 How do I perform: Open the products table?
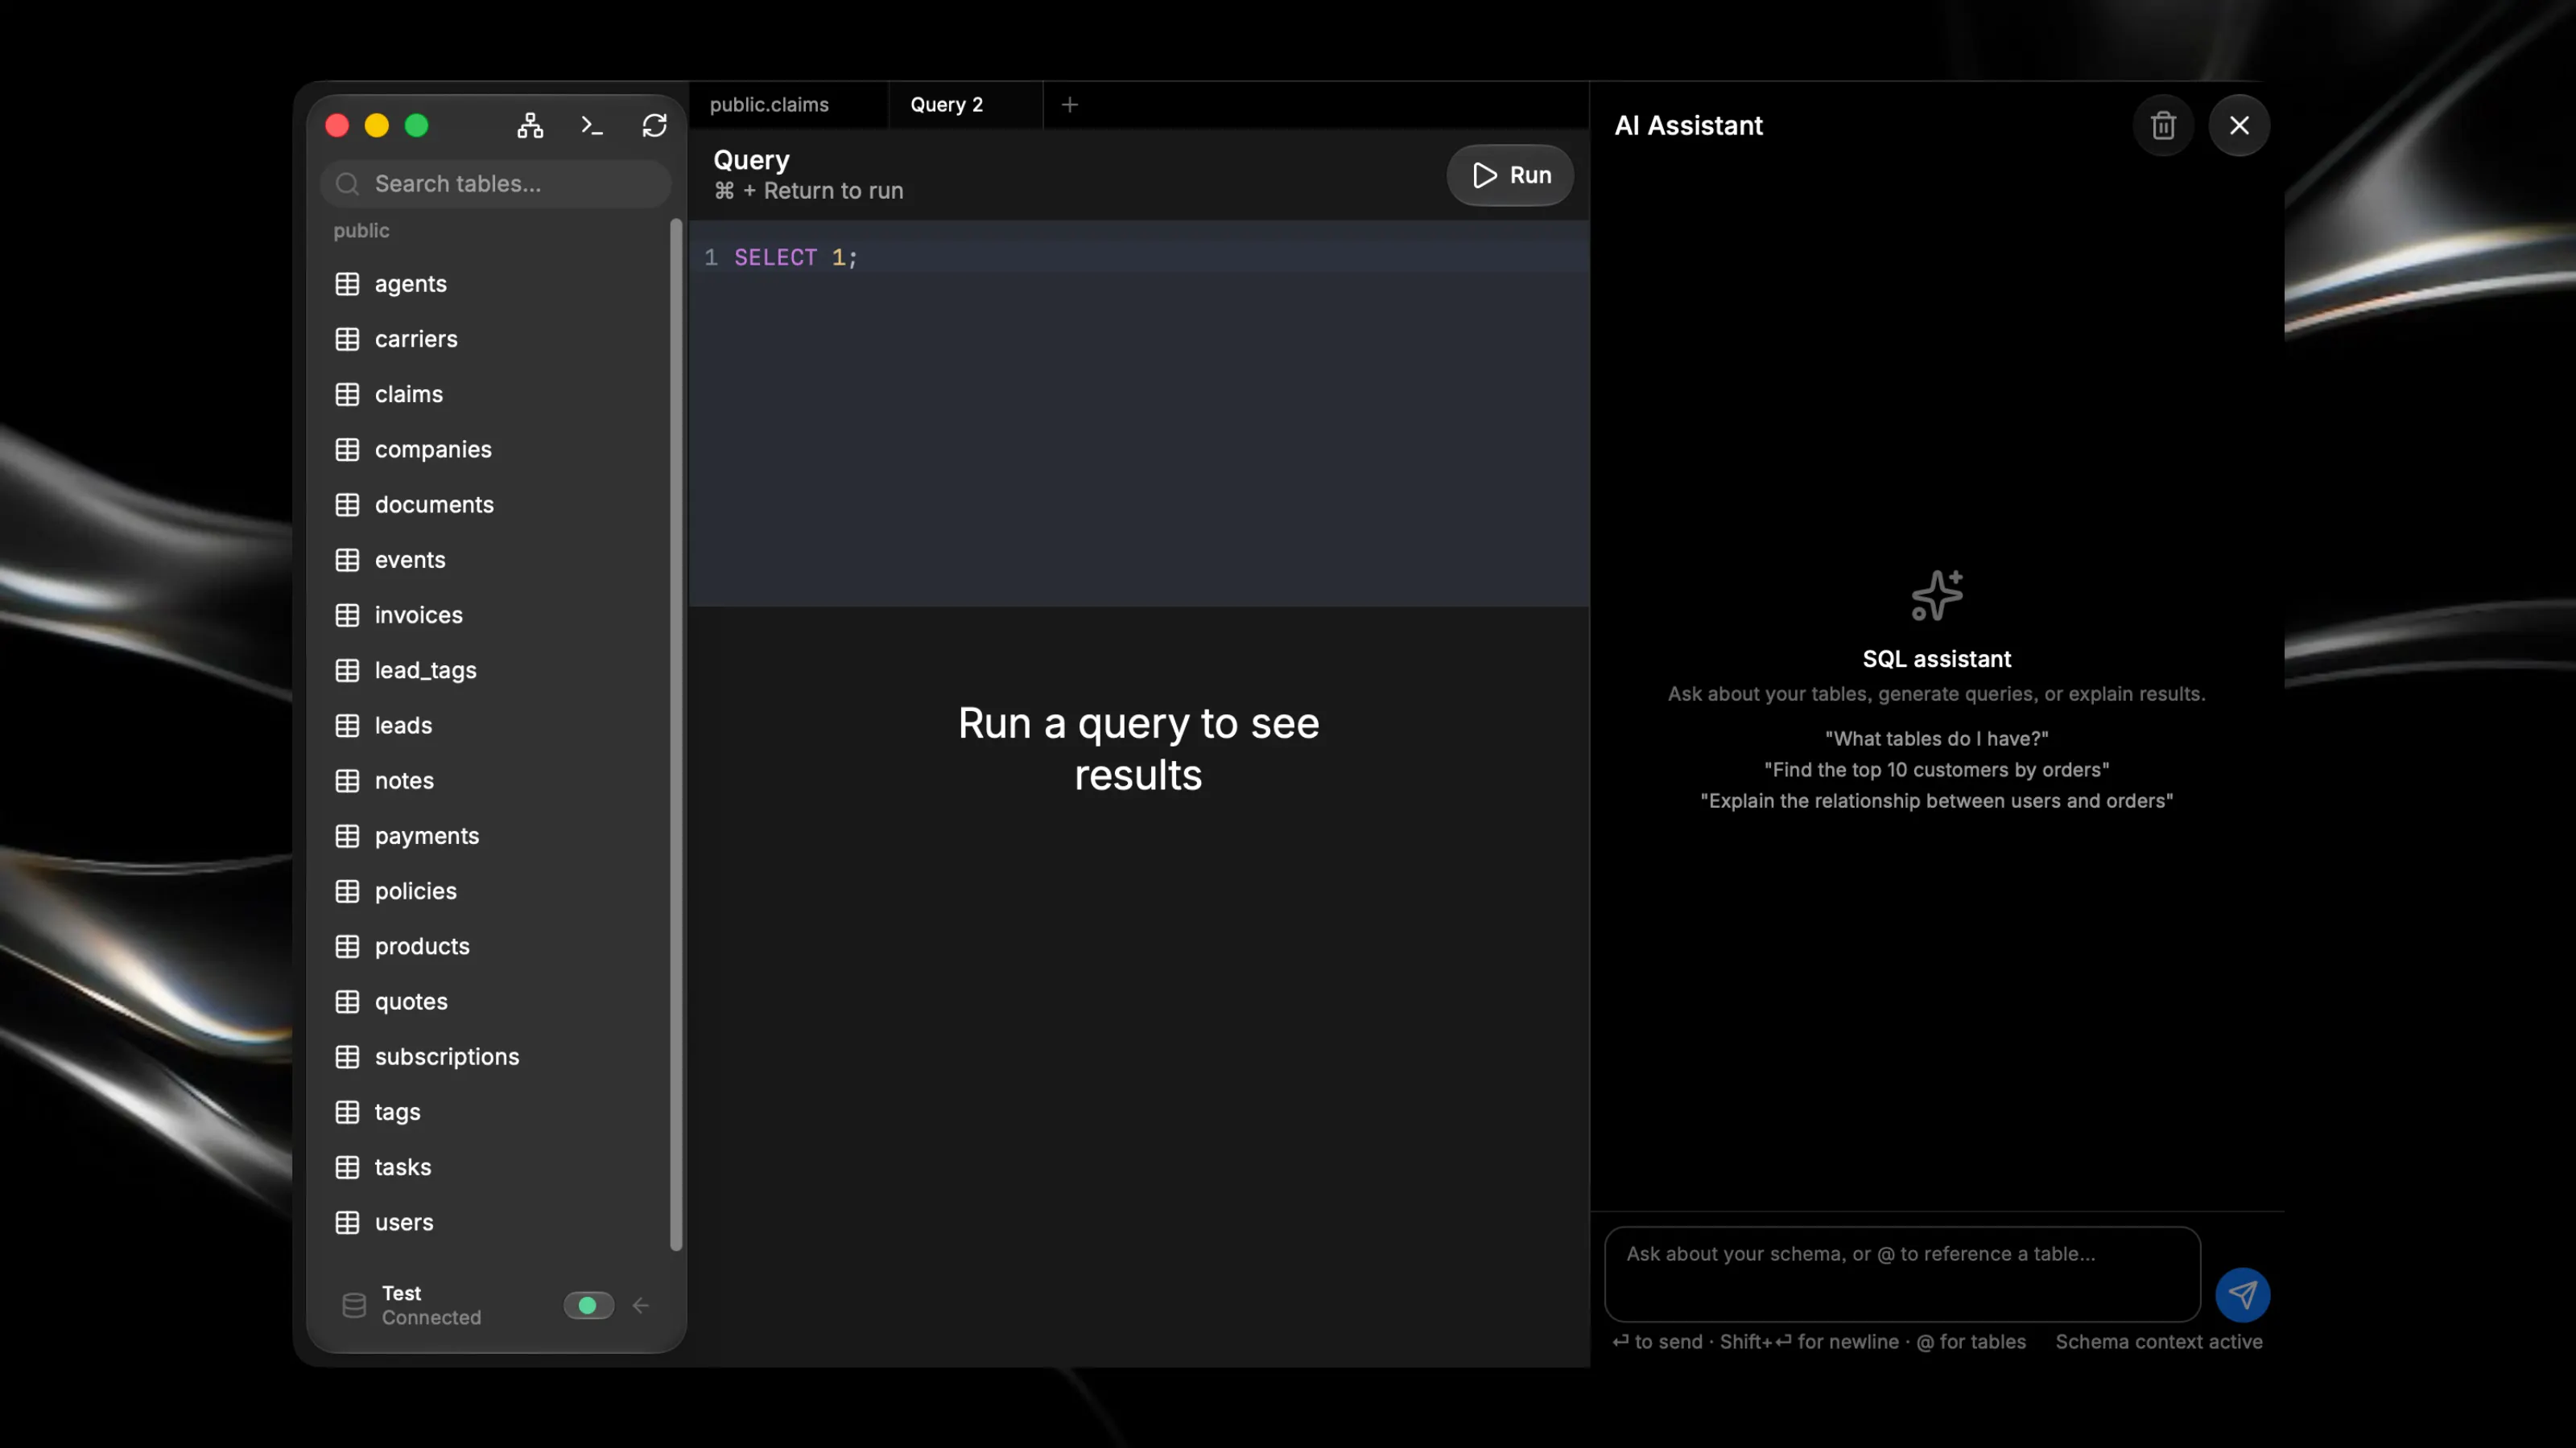495,946
